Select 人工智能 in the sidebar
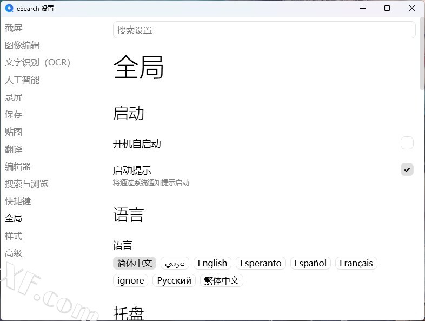 tap(22, 80)
